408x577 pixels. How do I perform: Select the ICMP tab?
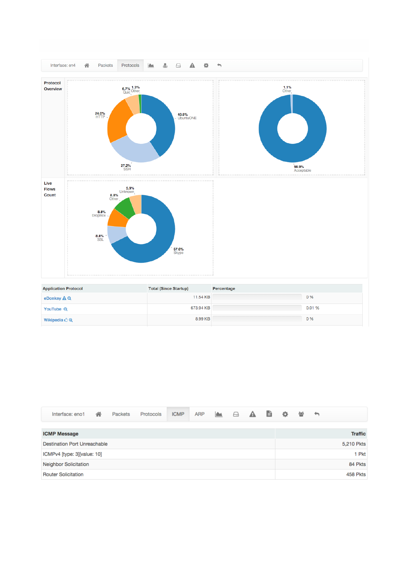click(x=178, y=414)
